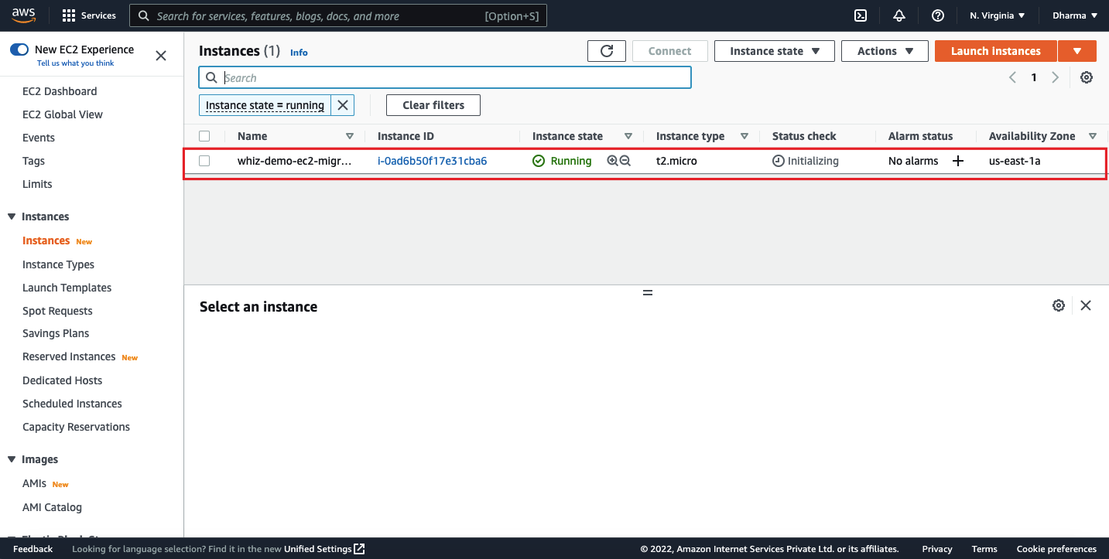Launch CloudShell from the top bar icon
The width and height of the screenshot is (1109, 559).
(860, 15)
